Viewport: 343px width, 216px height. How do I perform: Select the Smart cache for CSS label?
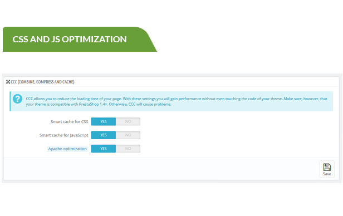(x=70, y=121)
